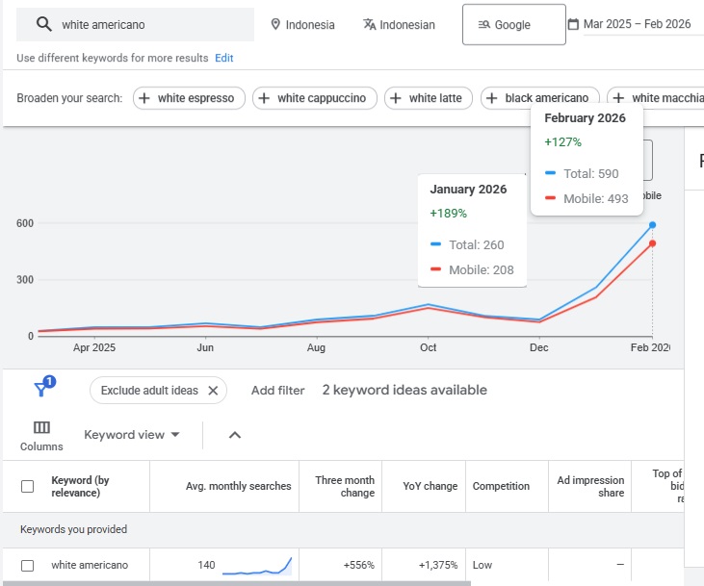
Task: Sort by Avg. monthly searches column
Action: click(238, 486)
